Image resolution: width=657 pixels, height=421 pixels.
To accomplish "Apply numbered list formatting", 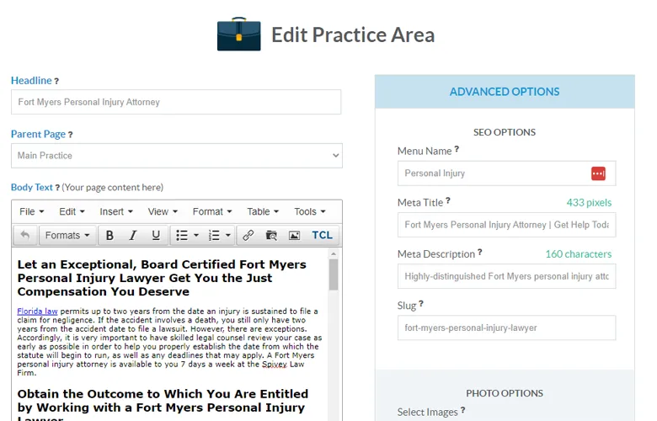I will (x=214, y=236).
